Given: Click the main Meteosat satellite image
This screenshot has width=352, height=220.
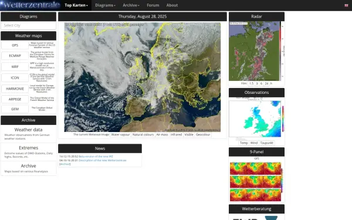Looking at the screenshot, I should pos(143,77).
